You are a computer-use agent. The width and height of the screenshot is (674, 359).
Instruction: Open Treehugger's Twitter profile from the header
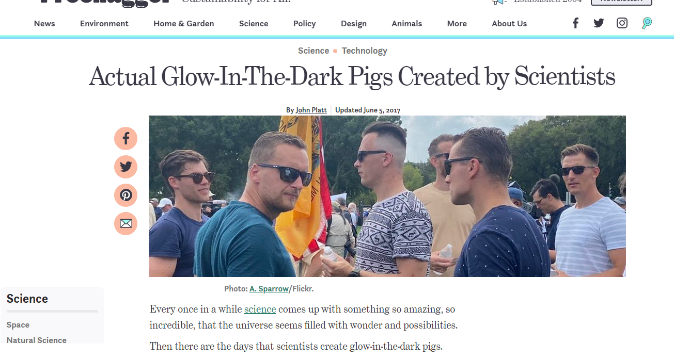point(599,23)
